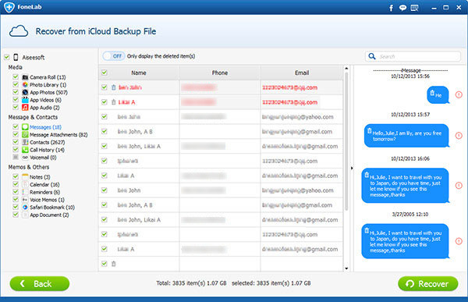Uncheck the Aiseesoft device checkbox

pos(6,57)
